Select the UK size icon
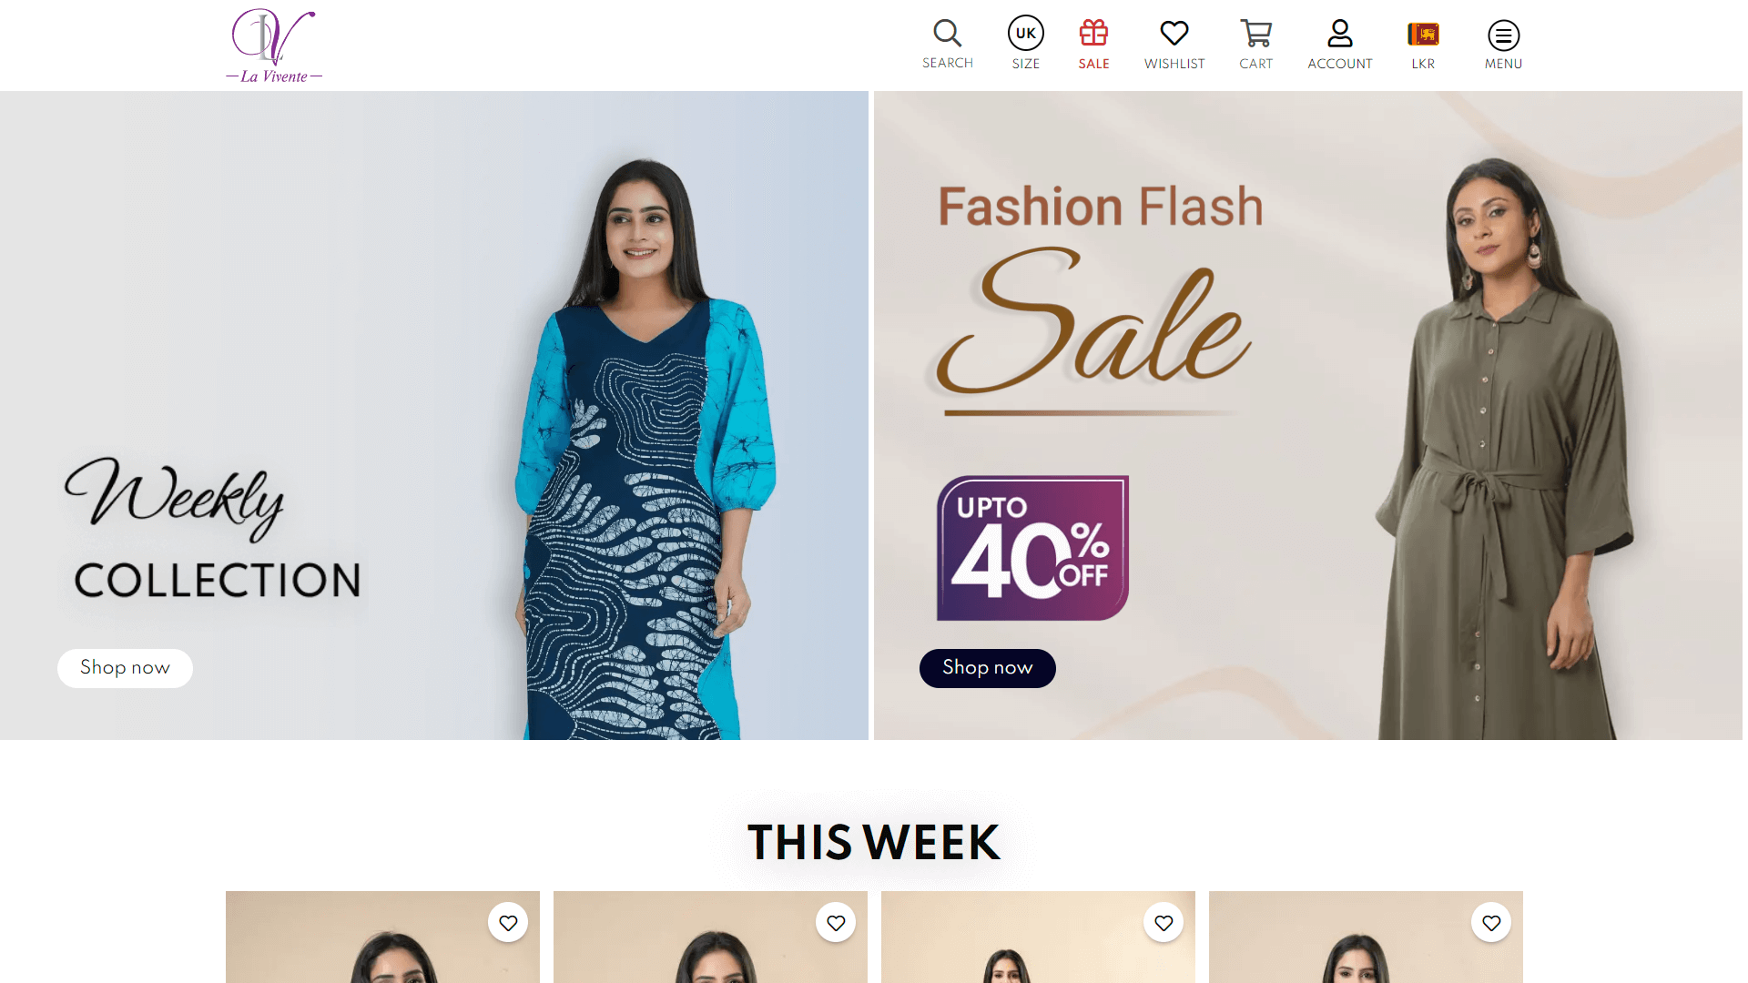This screenshot has height=983, width=1748. (1025, 34)
